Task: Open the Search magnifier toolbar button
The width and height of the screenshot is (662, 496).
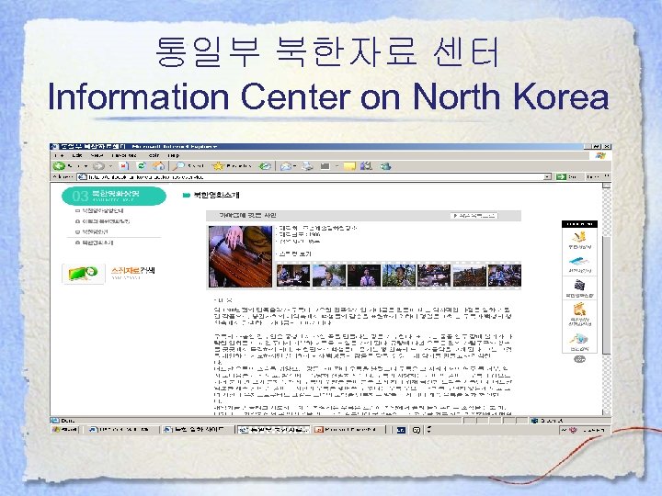Action: point(189,166)
